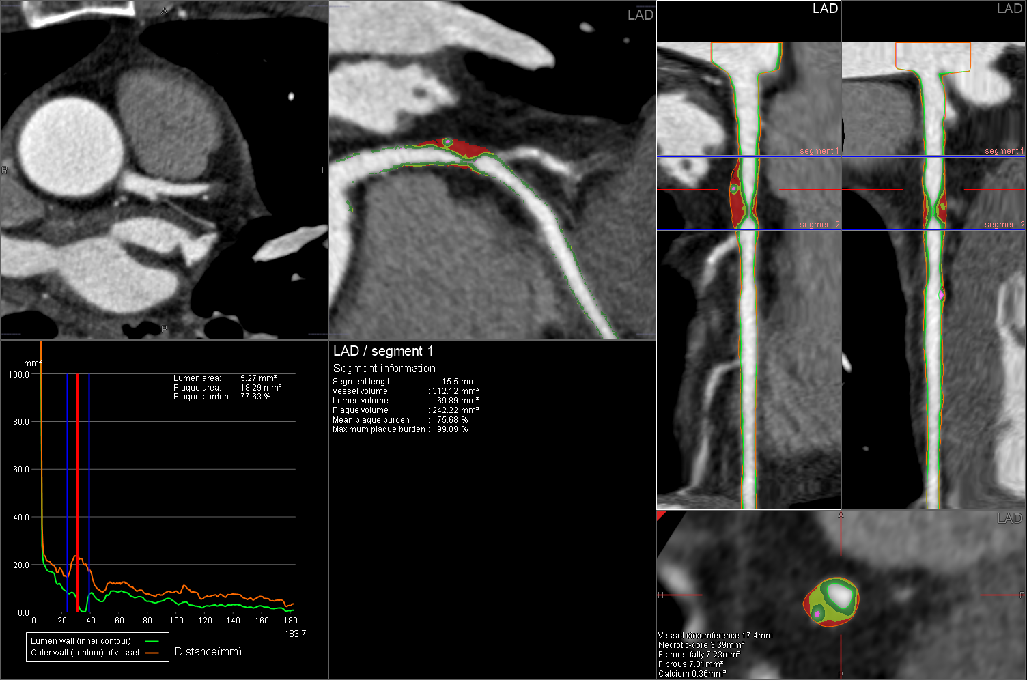Click the LAD label in the cross-section view

(x=1009, y=519)
